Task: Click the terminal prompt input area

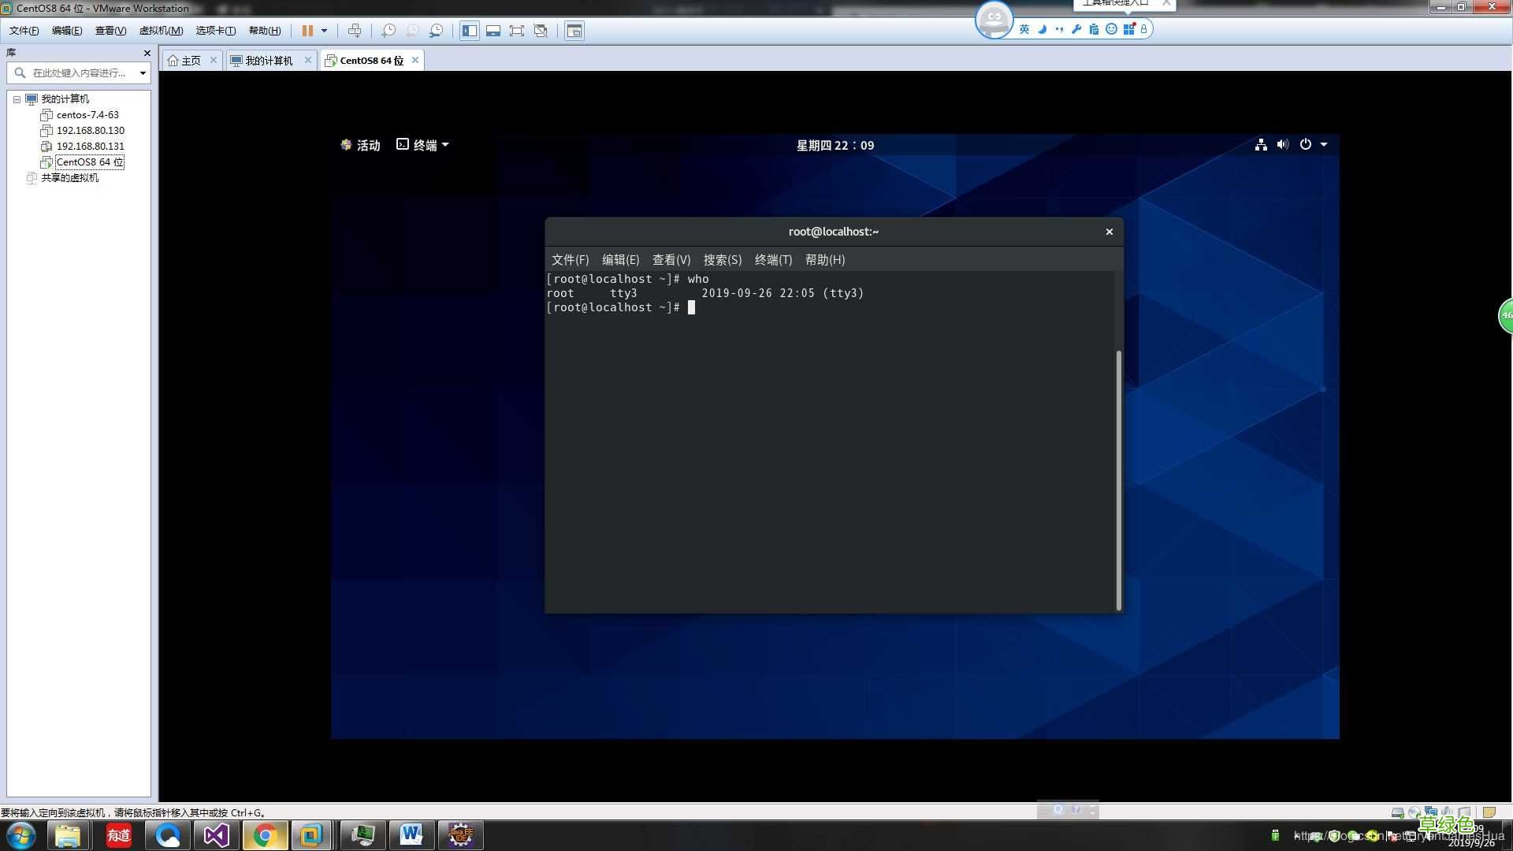Action: click(x=691, y=307)
